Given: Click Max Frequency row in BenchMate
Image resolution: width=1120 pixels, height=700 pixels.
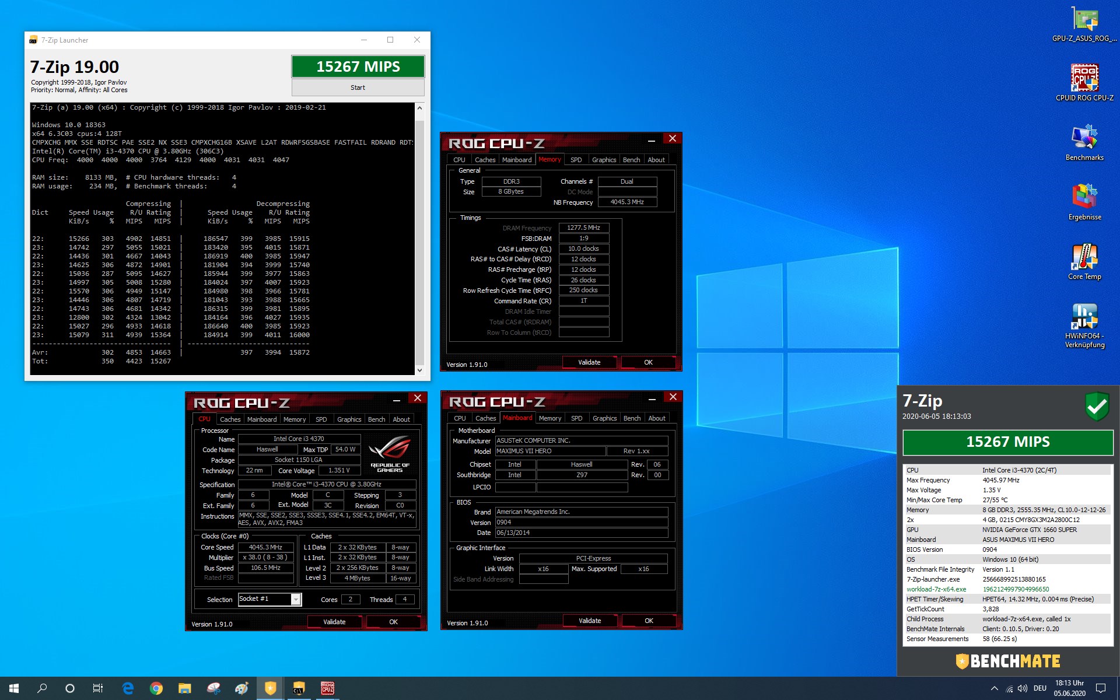Looking at the screenshot, I should click(1007, 480).
